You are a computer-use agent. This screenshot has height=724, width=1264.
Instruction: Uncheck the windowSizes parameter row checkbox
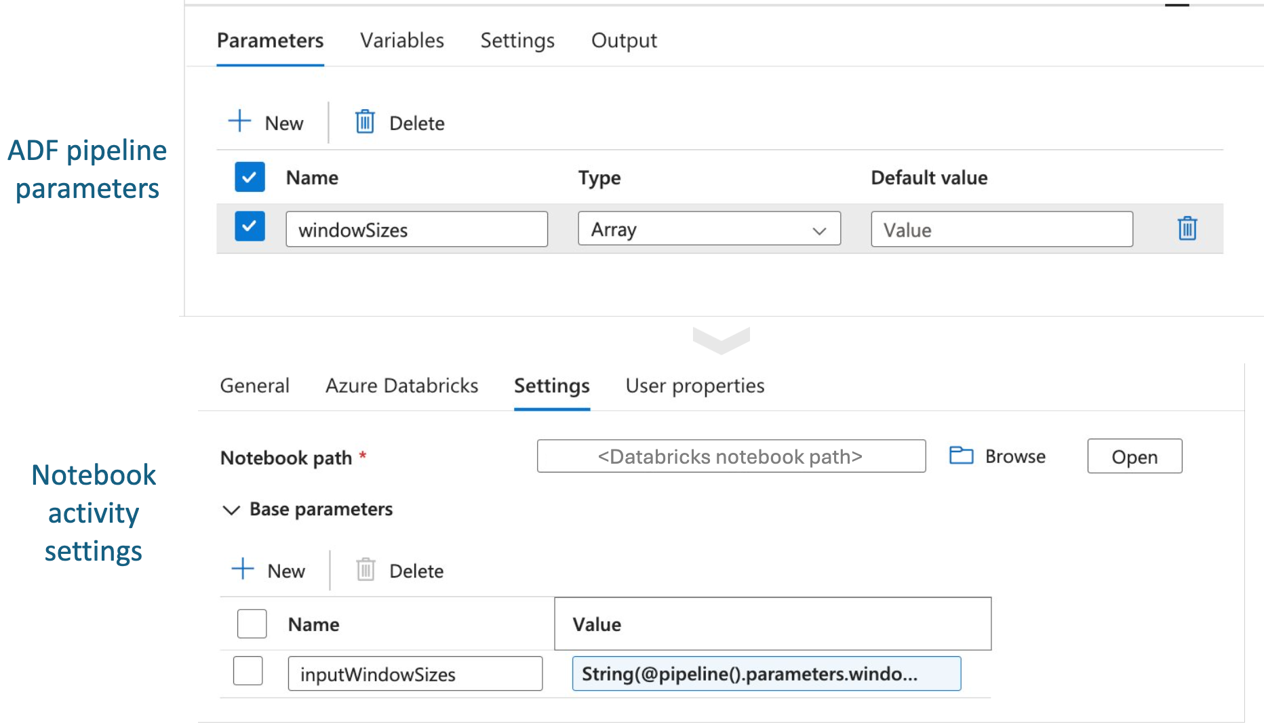[250, 226]
